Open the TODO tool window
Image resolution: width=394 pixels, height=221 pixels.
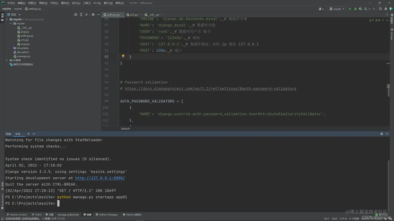36,215
